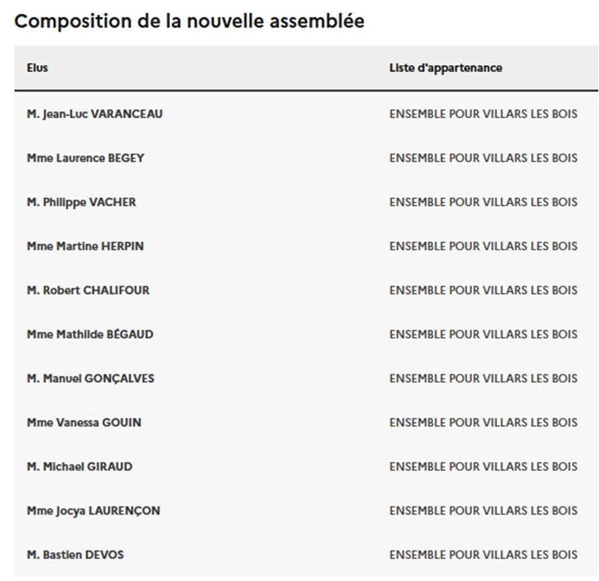Click on Mme Mathilde BÉGAUD
This screenshot has height=581, width=599.
[x=90, y=334]
